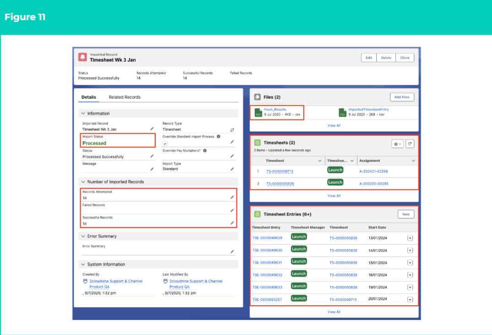Switch to the Details tab
Image resolution: width=492 pixels, height=335 pixels.
pyautogui.click(x=89, y=97)
